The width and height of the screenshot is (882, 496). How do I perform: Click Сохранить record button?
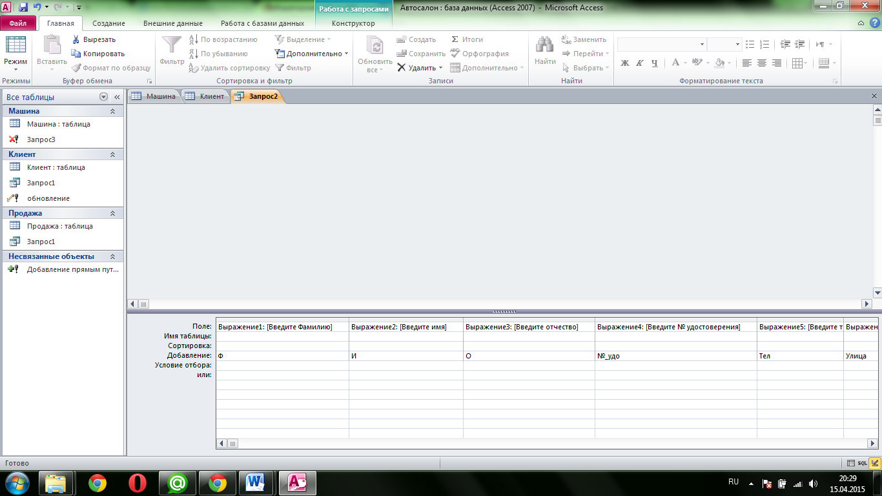(x=421, y=54)
